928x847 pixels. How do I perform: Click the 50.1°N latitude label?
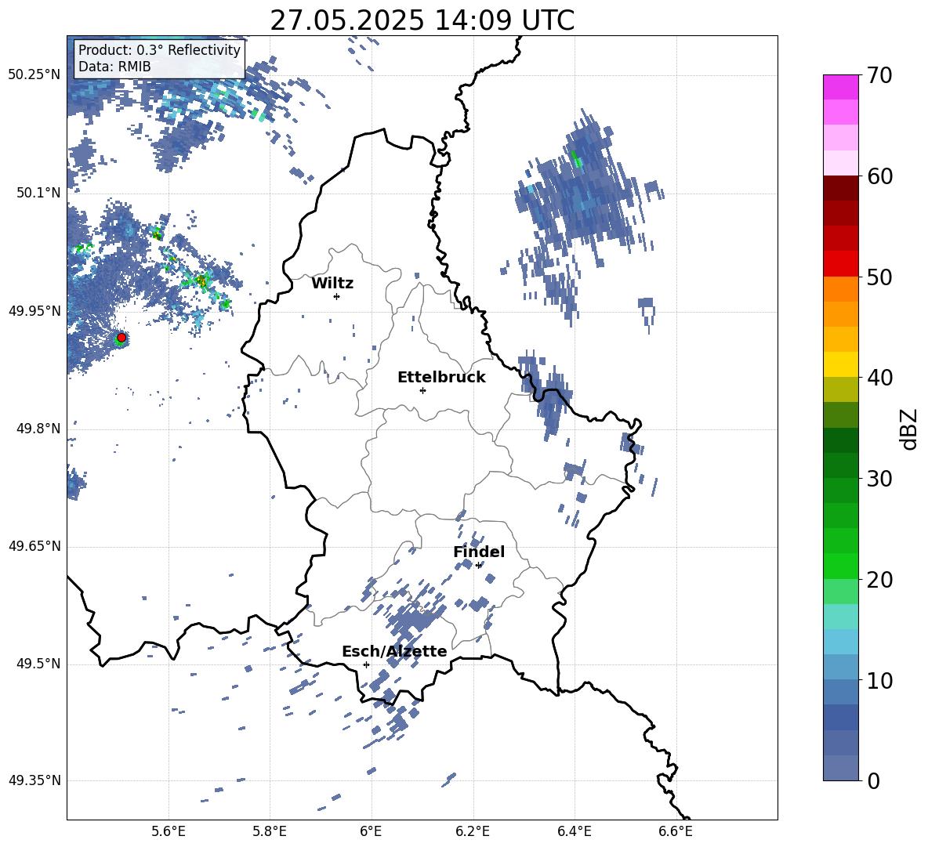point(38,193)
